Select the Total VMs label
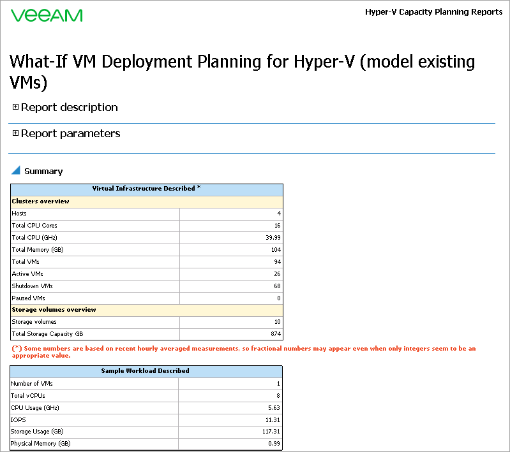Viewport: 510px width, 452px height. point(26,261)
